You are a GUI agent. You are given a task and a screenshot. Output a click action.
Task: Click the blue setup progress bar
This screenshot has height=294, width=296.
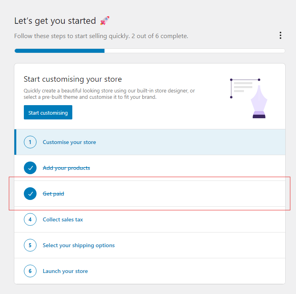point(60,51)
